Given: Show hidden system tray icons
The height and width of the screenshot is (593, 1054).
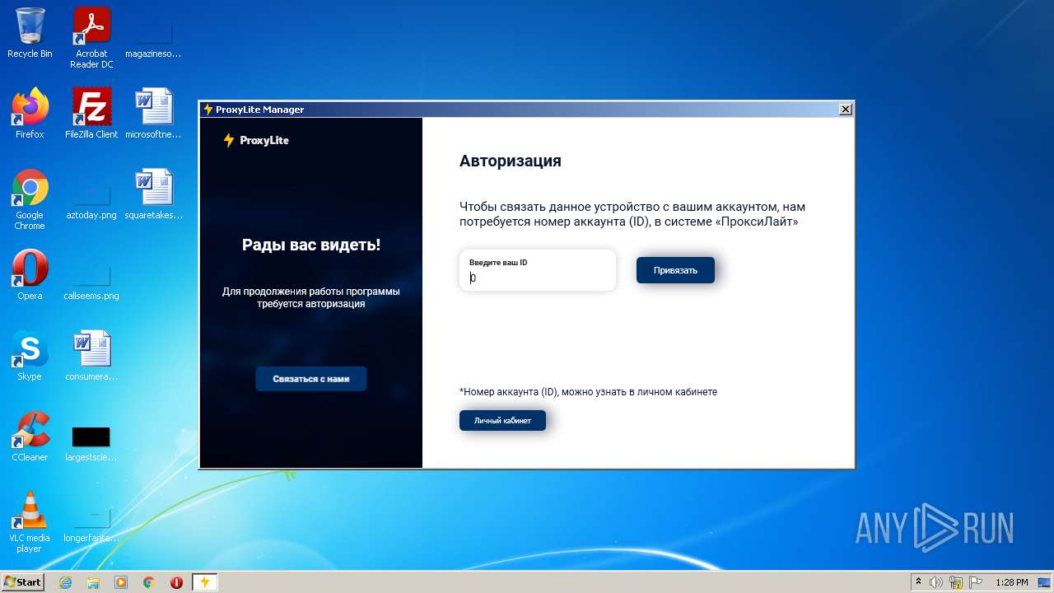Looking at the screenshot, I should point(918,582).
